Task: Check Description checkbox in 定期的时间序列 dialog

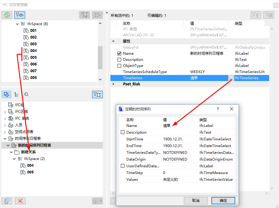Action: 123,132
